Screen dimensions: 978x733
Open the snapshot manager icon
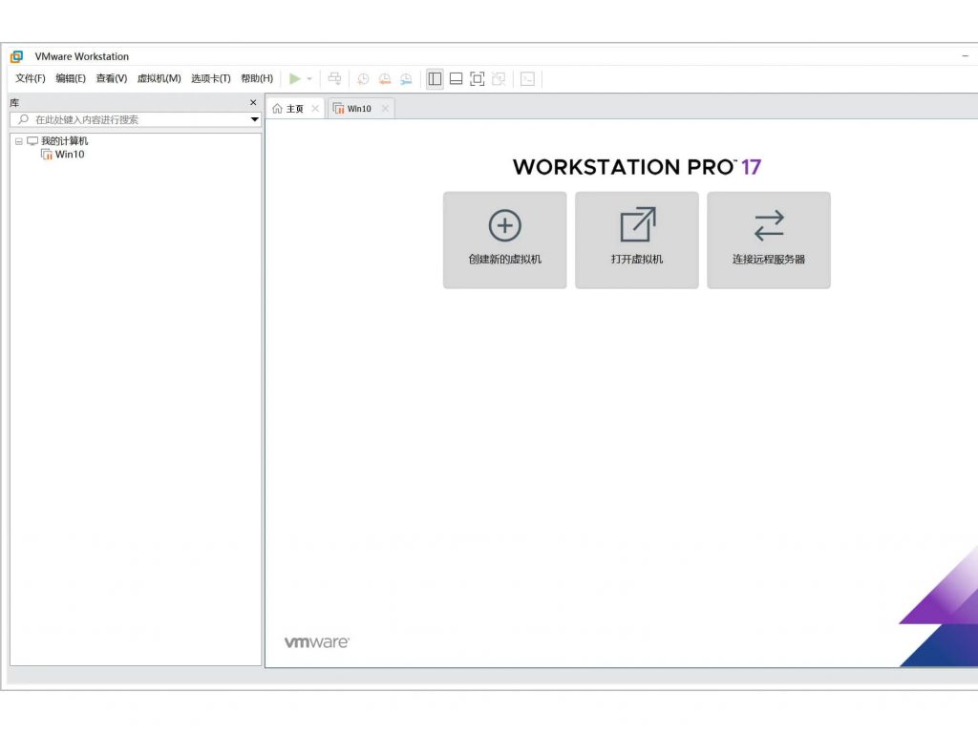[x=406, y=79]
